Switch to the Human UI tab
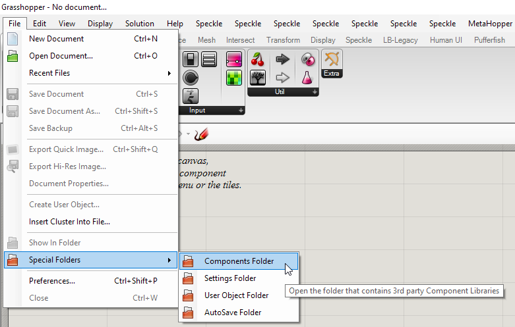The height and width of the screenshot is (327, 515). click(446, 40)
